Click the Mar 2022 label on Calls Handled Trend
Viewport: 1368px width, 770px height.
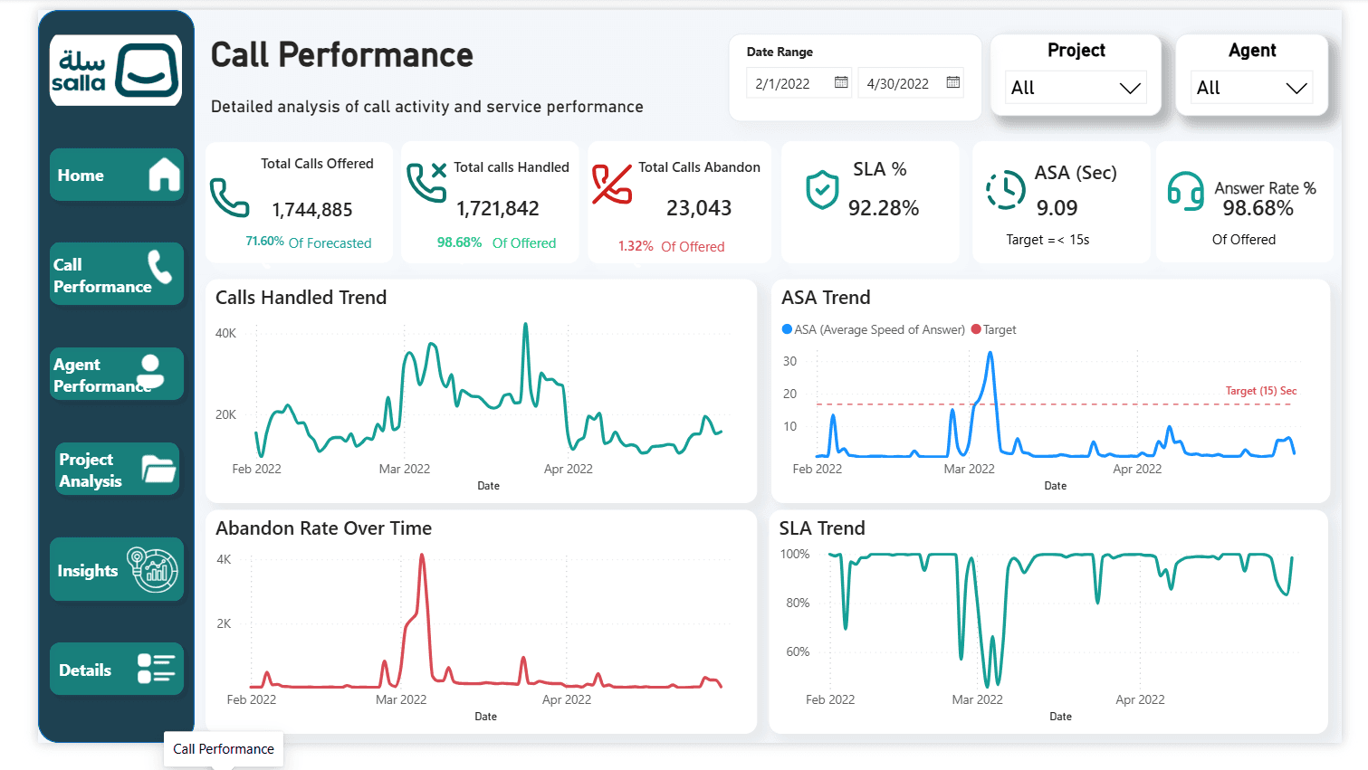point(405,469)
